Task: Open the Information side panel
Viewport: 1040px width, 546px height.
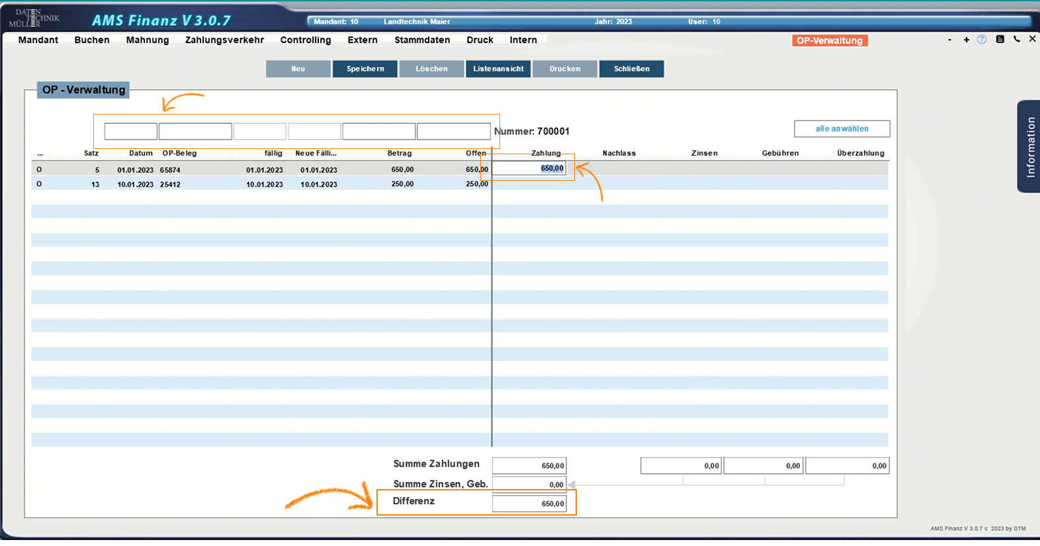Action: tap(1029, 147)
